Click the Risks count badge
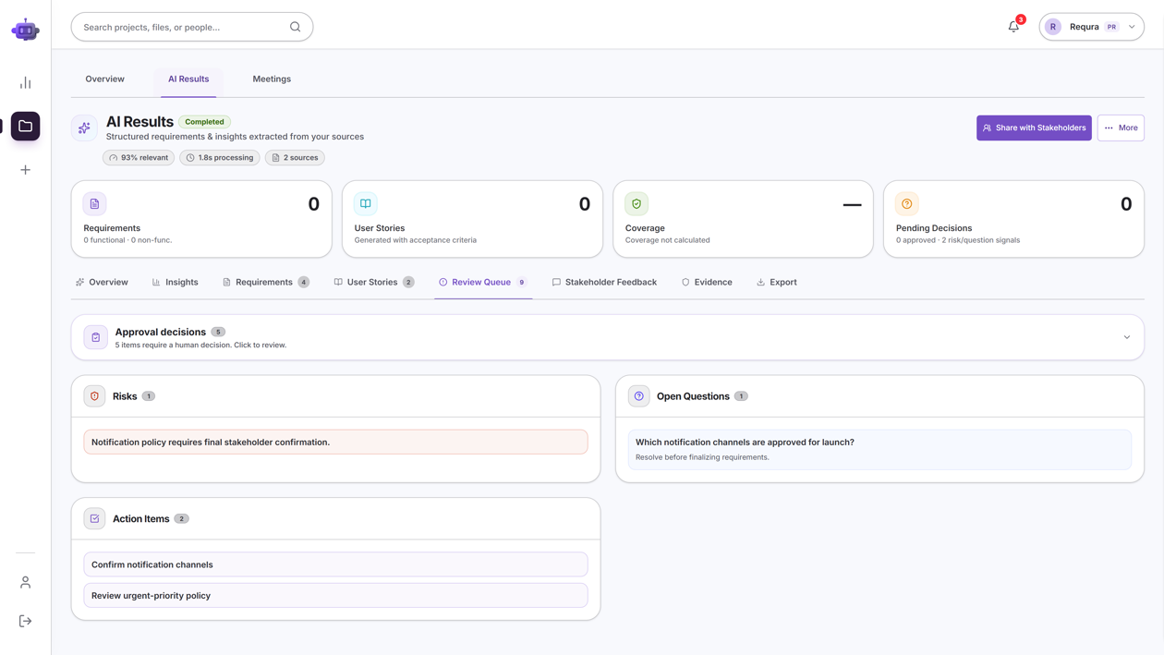1164x655 pixels. coord(149,396)
